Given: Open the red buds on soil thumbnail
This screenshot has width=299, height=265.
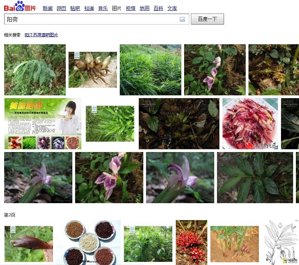Looking at the screenshot, I should (x=191, y=242).
